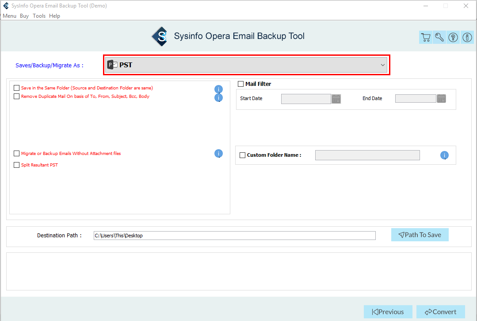Show info for Custom Folder Name
477x321 pixels.
click(444, 155)
